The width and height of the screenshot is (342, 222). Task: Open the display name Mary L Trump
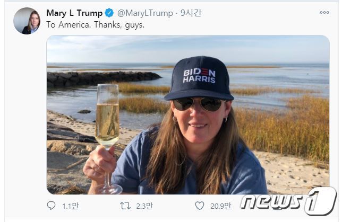tap(74, 13)
